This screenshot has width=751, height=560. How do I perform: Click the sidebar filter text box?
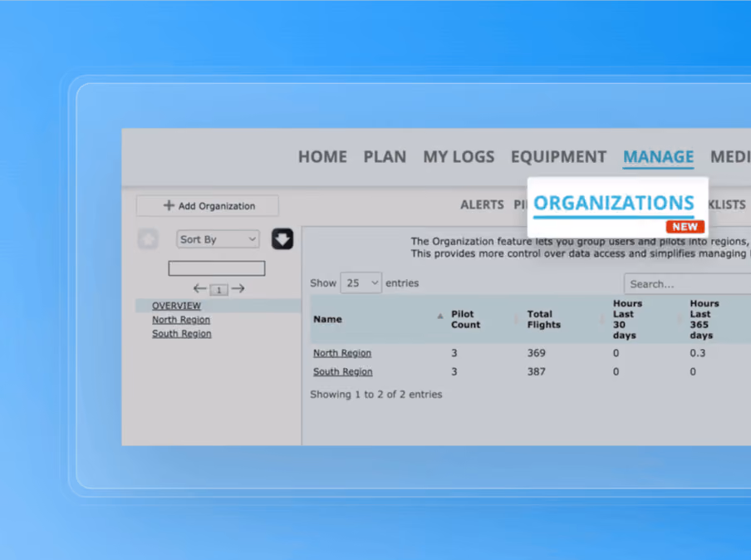click(217, 268)
